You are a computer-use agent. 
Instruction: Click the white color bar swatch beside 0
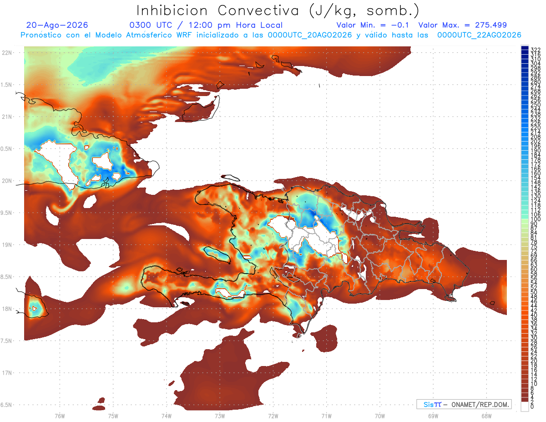click(525, 406)
